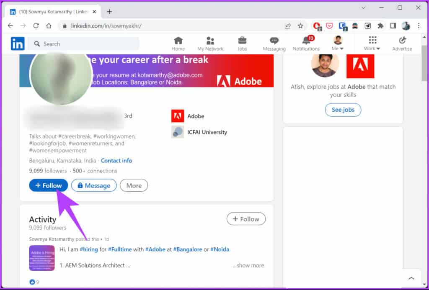Viewport: 429px width, 290px height.
Task: Open the Extensions puzzle icon
Action: [x=380, y=26]
